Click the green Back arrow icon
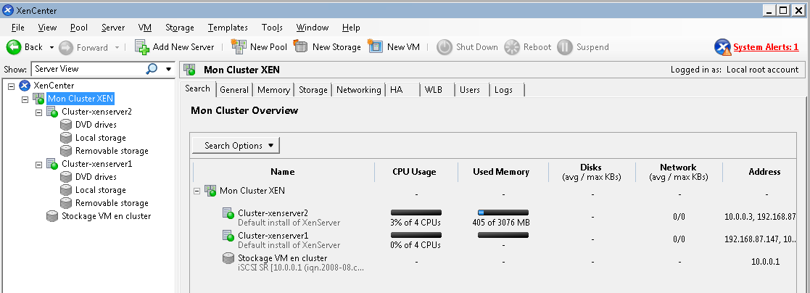The height and width of the screenshot is (293, 810). (x=14, y=47)
